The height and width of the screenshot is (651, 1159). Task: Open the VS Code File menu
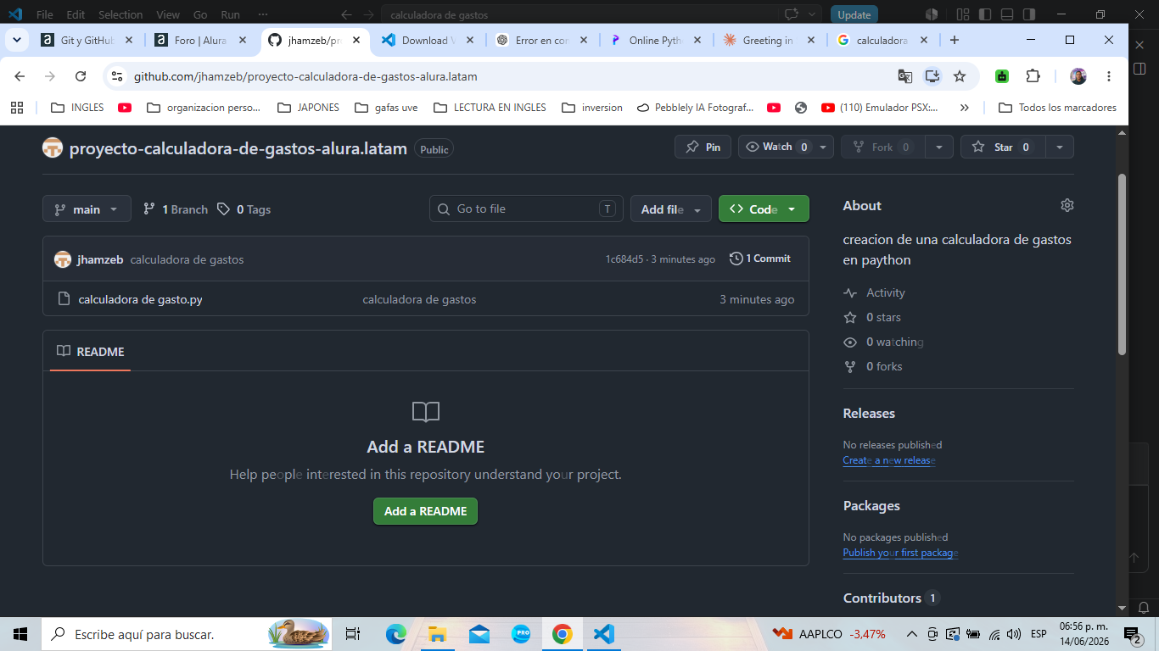coord(44,14)
